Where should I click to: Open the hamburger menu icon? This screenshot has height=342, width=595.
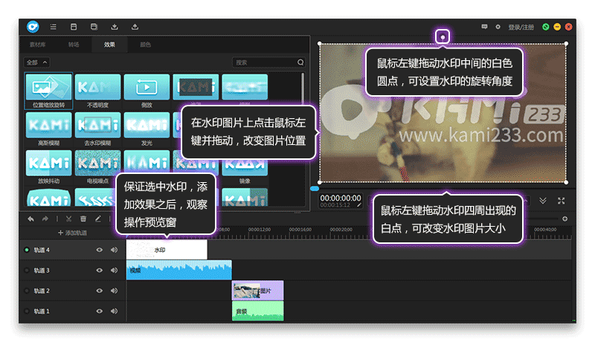[x=53, y=27]
